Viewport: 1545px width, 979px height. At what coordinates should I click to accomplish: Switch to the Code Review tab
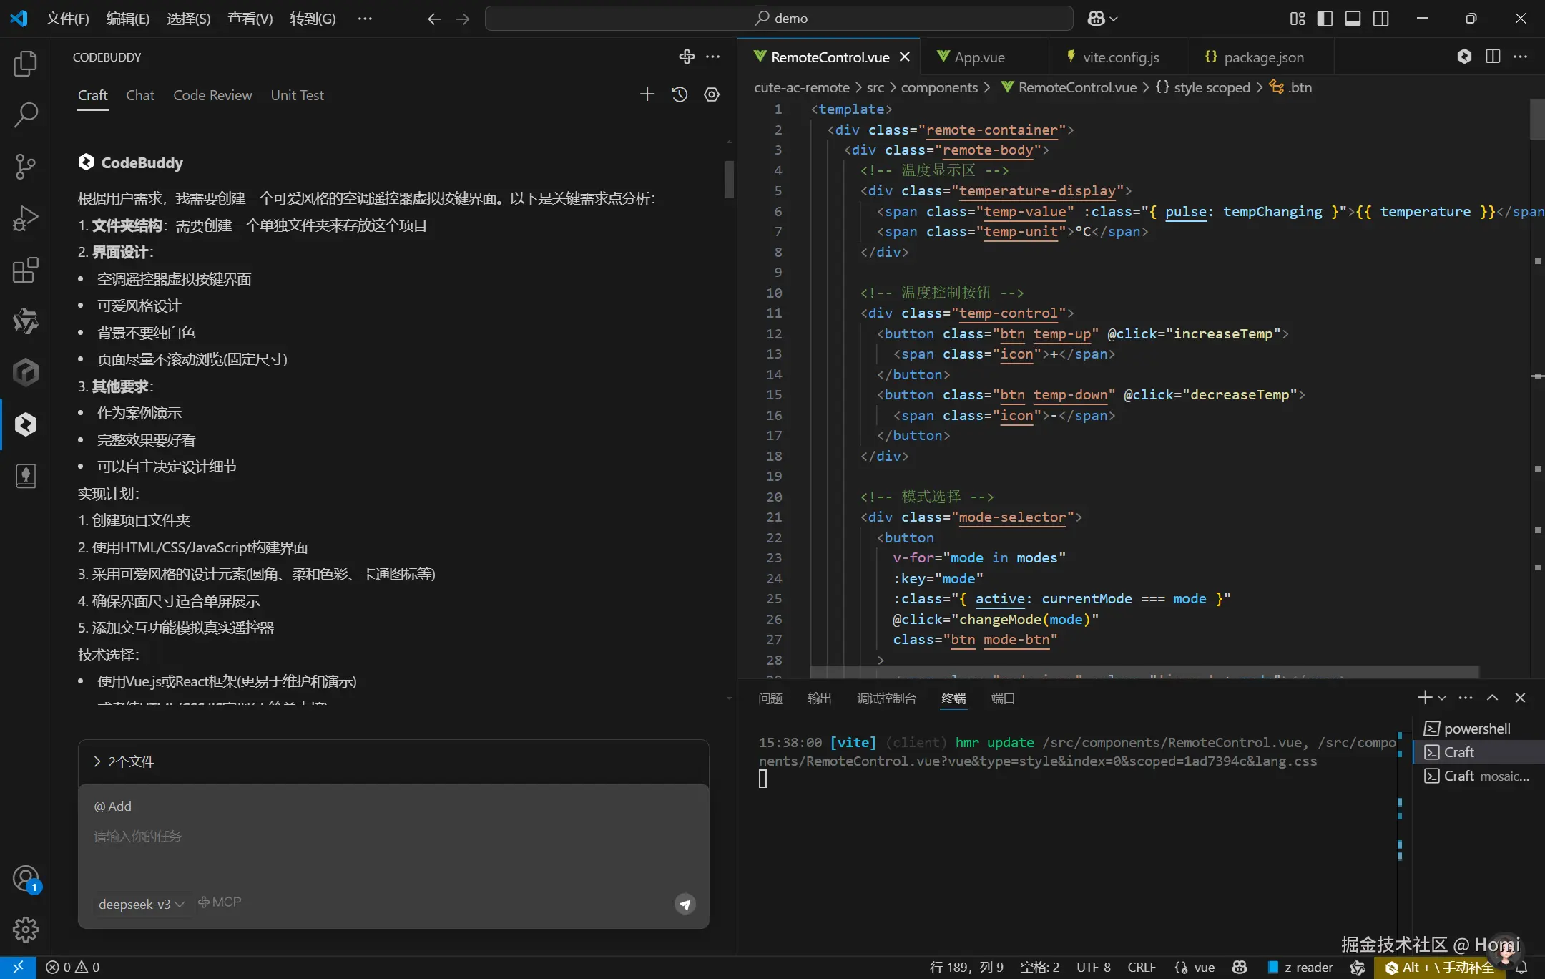(212, 95)
